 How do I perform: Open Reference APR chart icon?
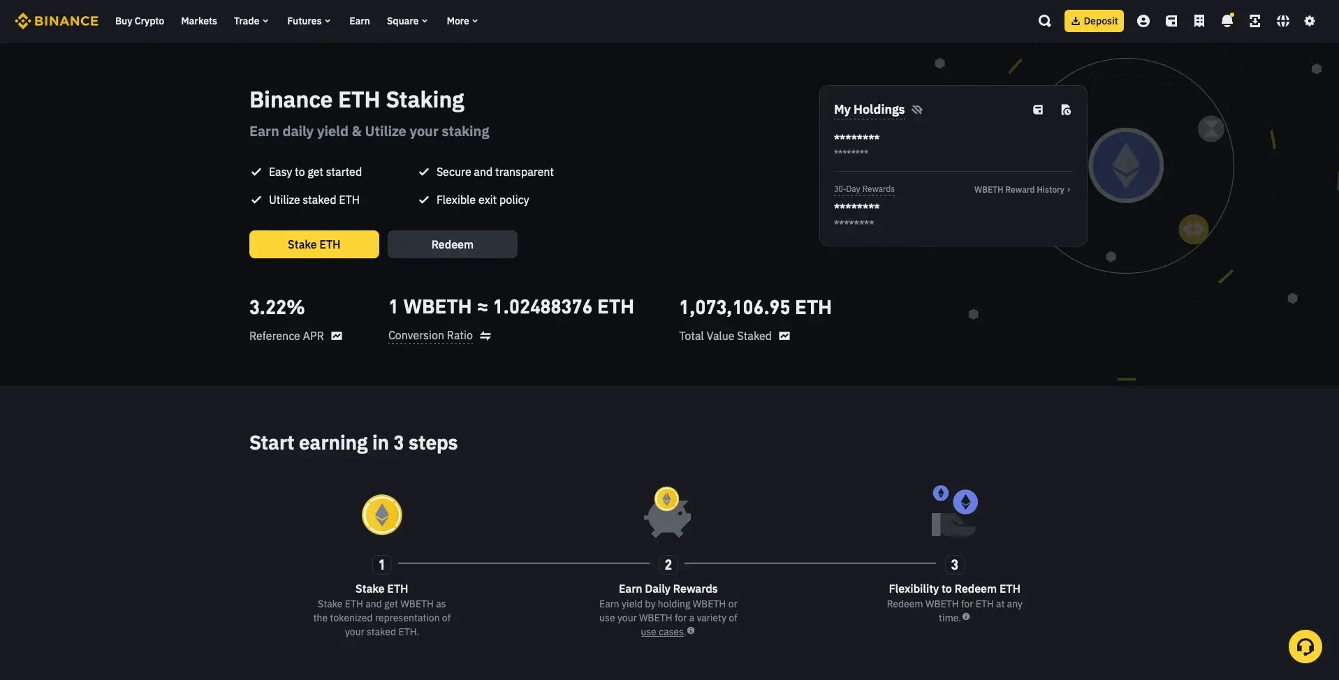[337, 336]
